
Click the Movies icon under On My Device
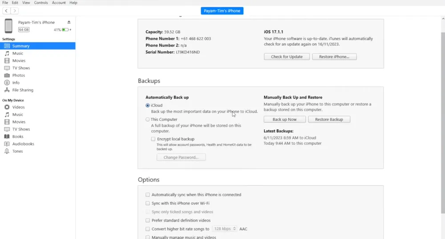[7, 122]
